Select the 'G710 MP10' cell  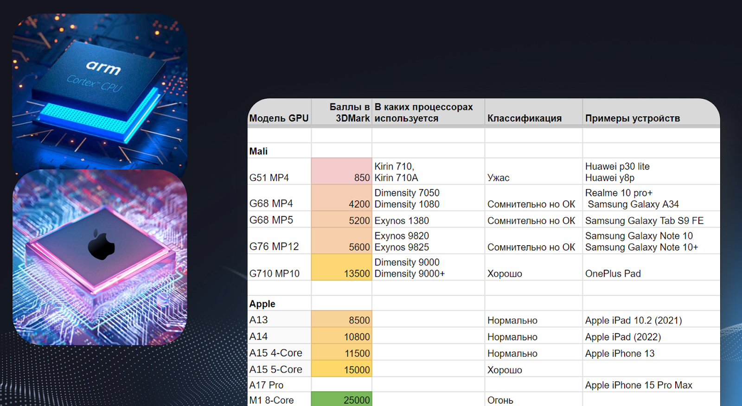279,267
